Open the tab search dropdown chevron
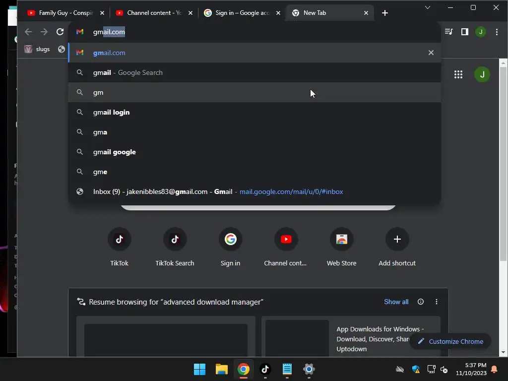The image size is (508, 381). click(428, 7)
